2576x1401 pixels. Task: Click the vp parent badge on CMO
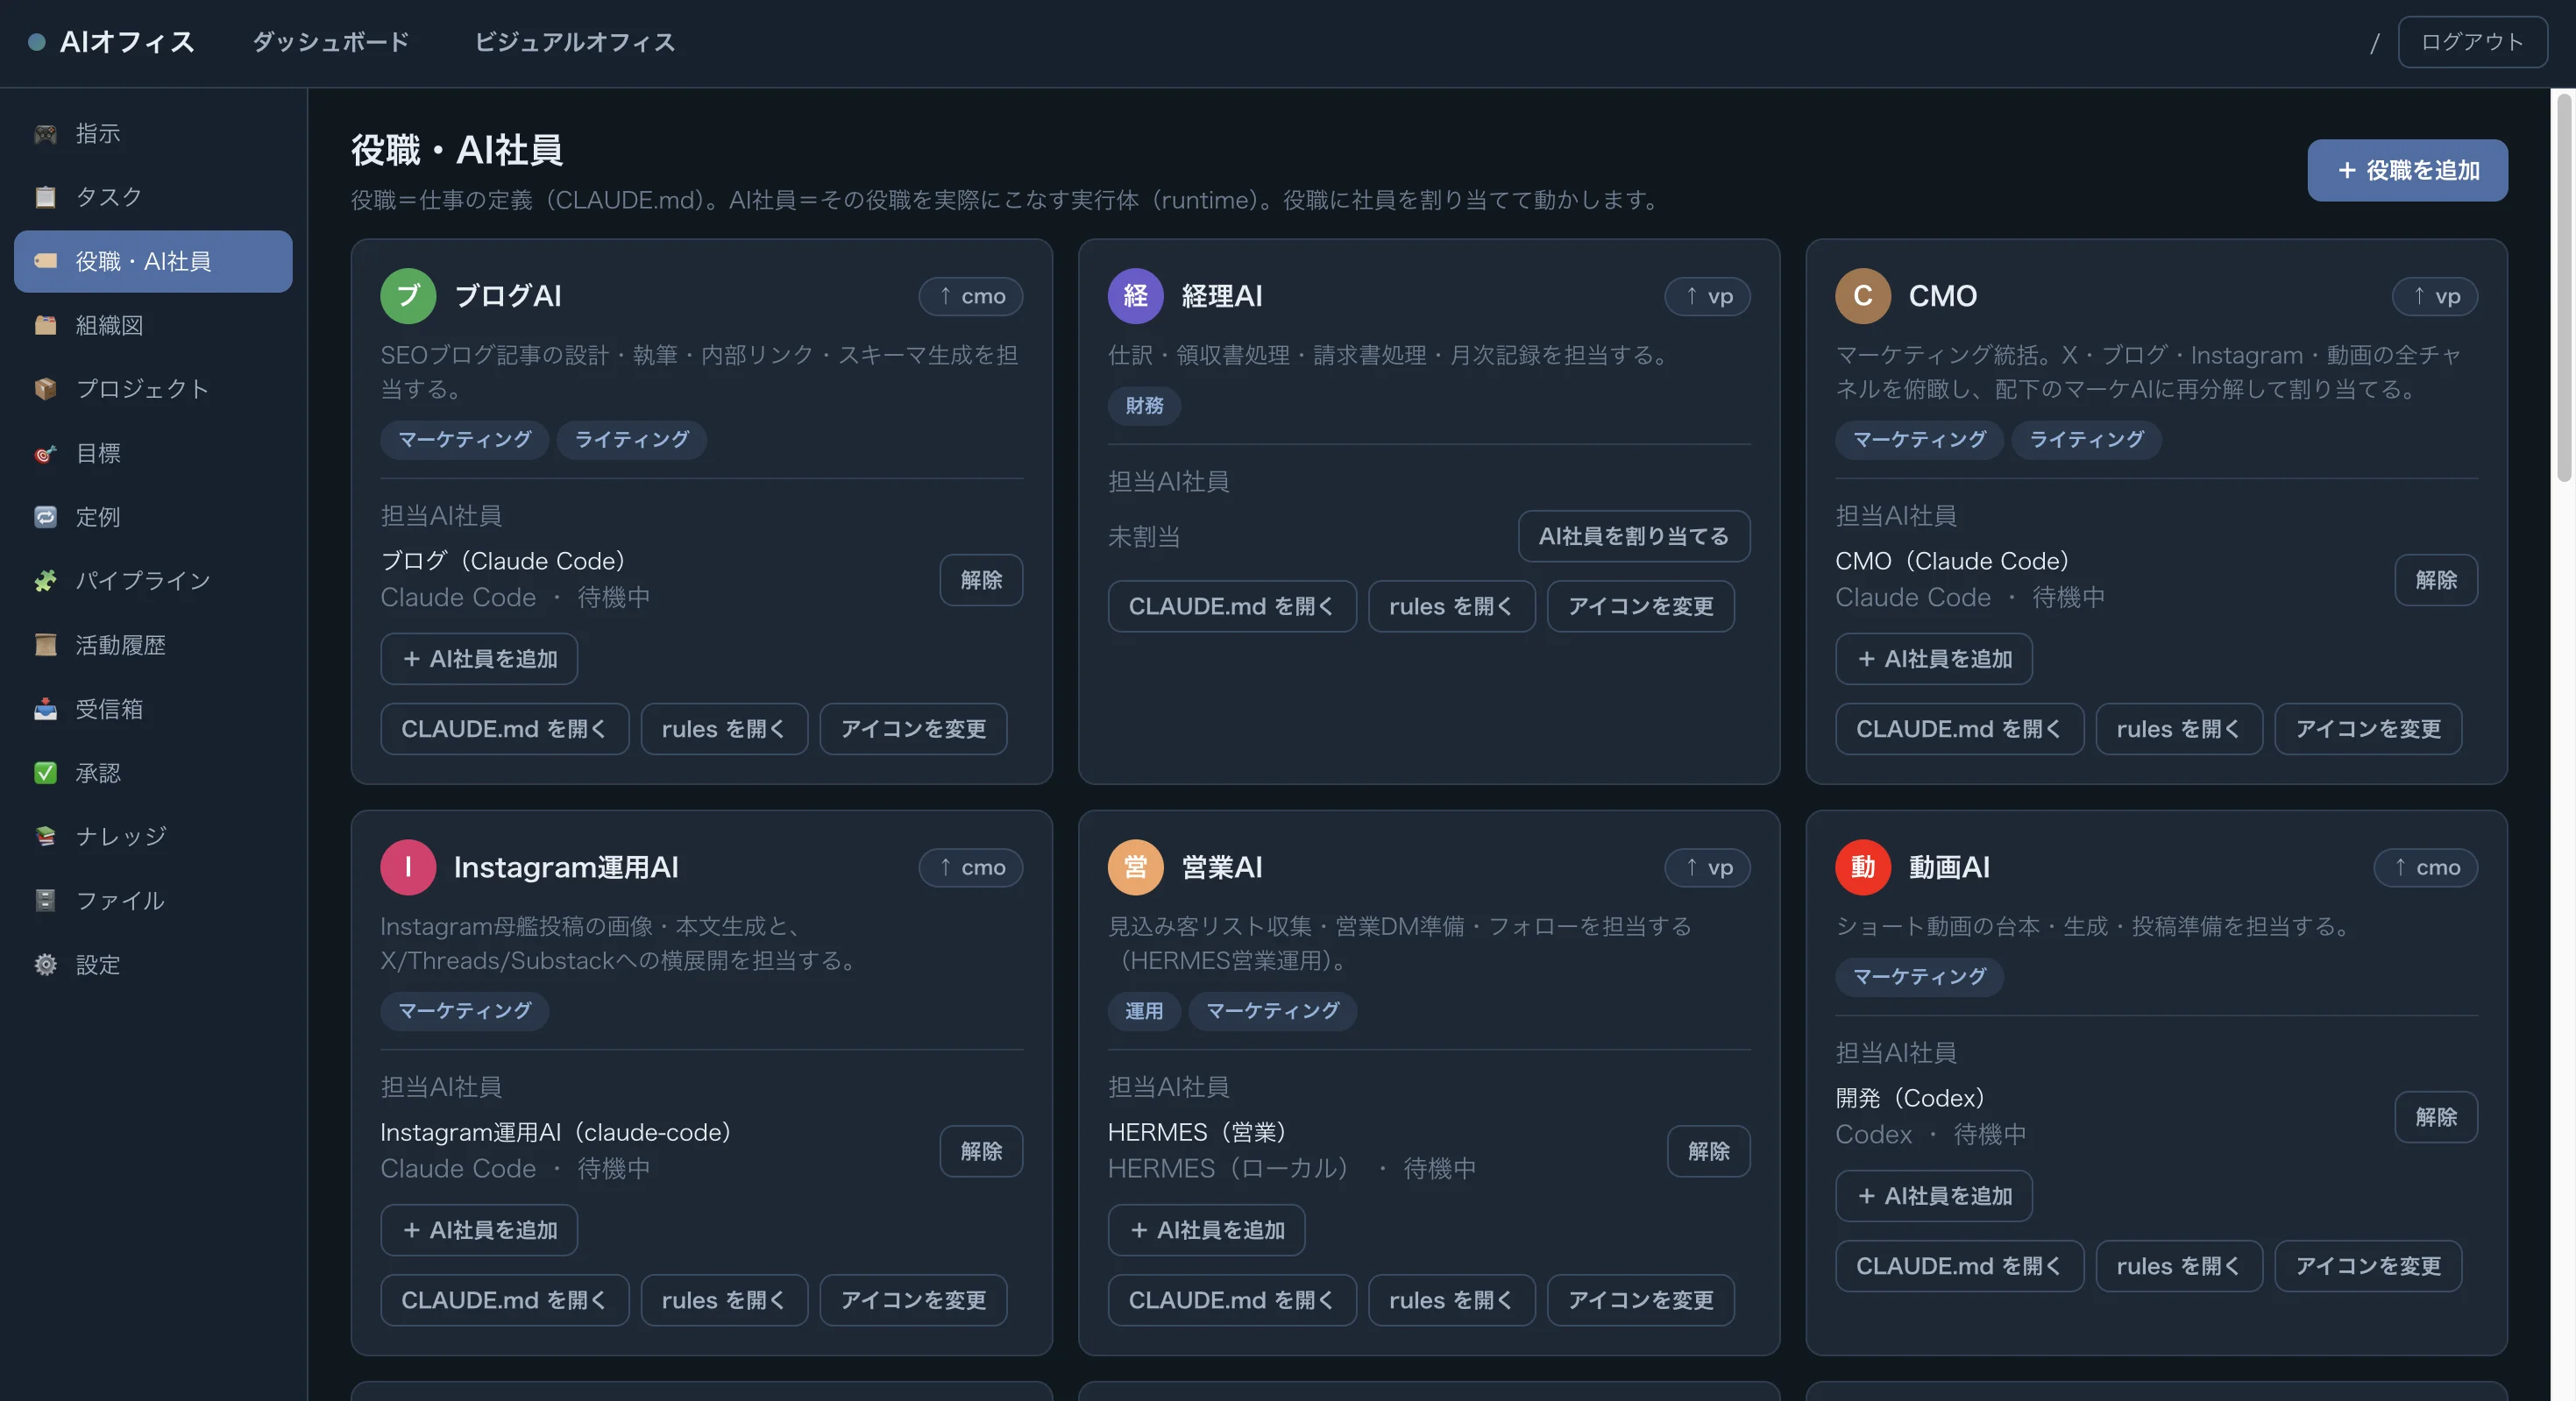point(2433,297)
